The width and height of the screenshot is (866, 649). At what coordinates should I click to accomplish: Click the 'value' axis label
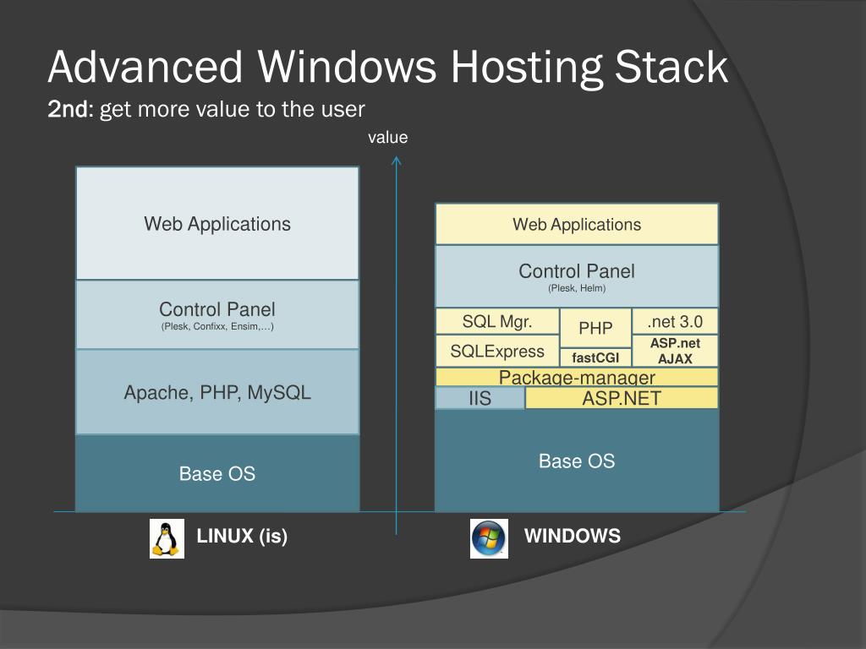point(387,138)
